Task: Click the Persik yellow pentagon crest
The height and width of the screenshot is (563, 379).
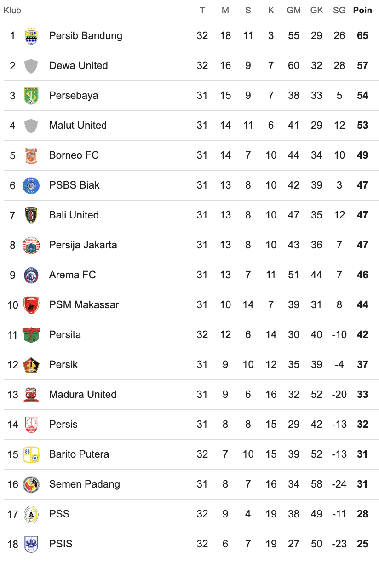Action: pyautogui.click(x=31, y=365)
